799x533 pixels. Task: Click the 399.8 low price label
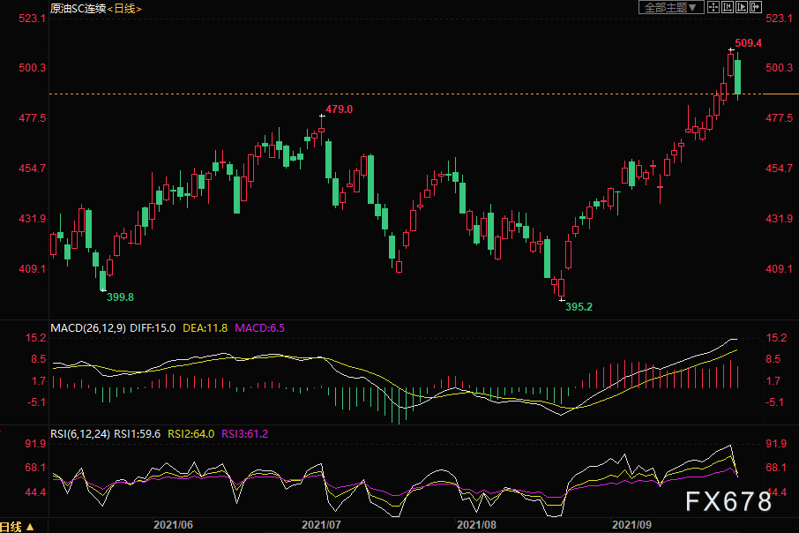coord(120,297)
